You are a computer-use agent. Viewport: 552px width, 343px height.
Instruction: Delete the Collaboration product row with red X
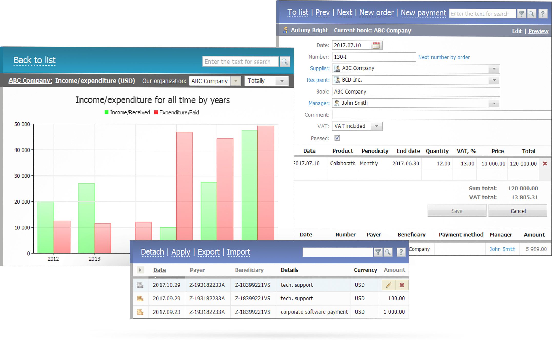pyautogui.click(x=545, y=163)
